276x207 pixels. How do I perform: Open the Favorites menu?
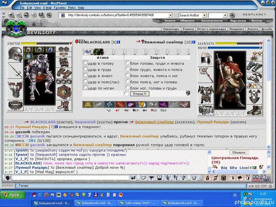60,8
